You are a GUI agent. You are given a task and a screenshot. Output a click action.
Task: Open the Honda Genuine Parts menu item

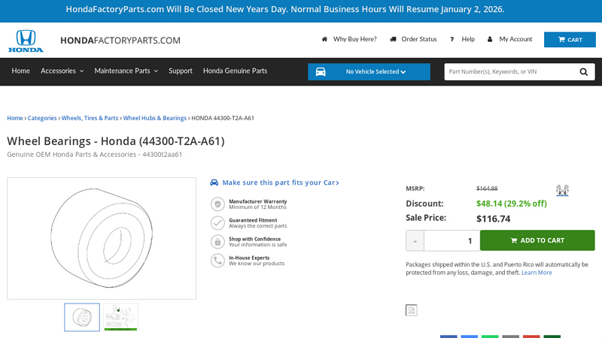click(235, 71)
